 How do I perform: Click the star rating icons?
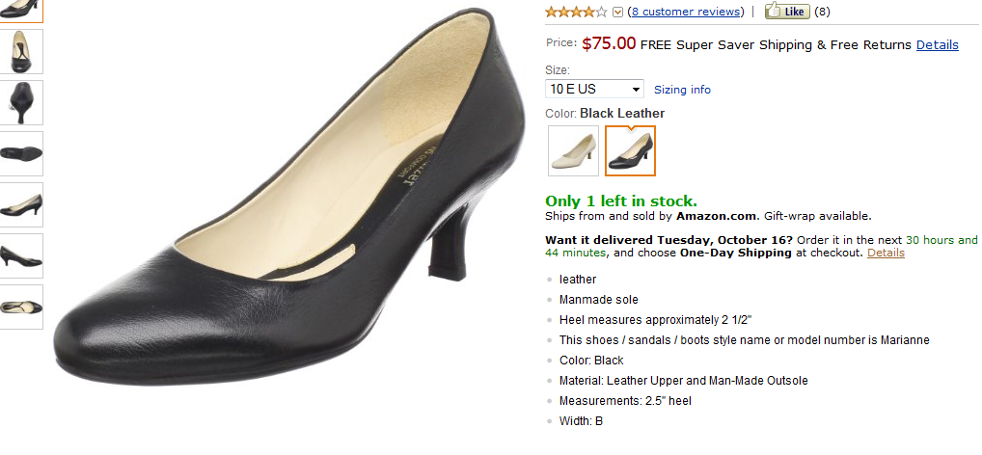coord(576,12)
